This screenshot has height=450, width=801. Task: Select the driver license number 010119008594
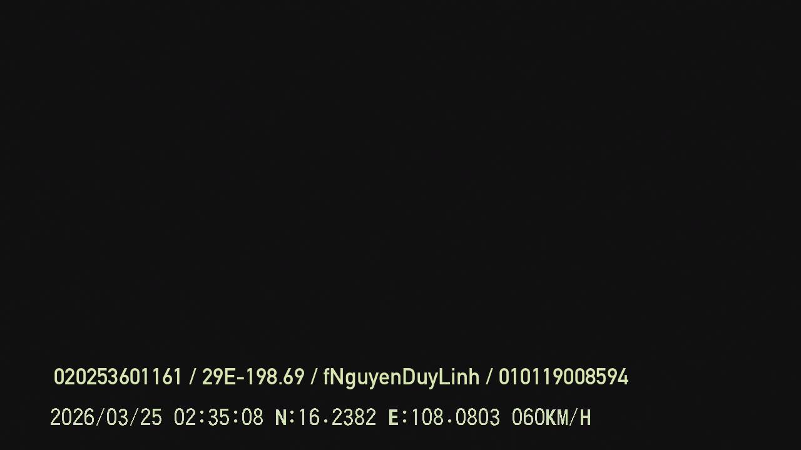[x=563, y=377]
